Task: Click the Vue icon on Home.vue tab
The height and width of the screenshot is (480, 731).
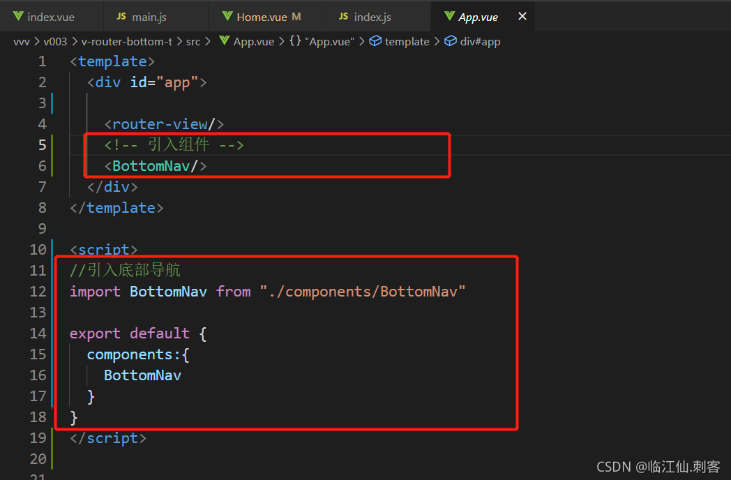Action: [x=227, y=16]
